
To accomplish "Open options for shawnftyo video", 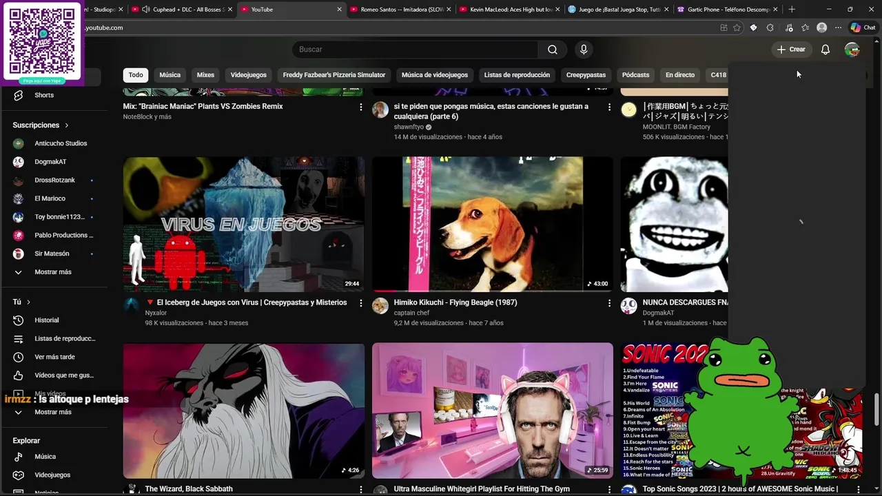I will [x=609, y=107].
